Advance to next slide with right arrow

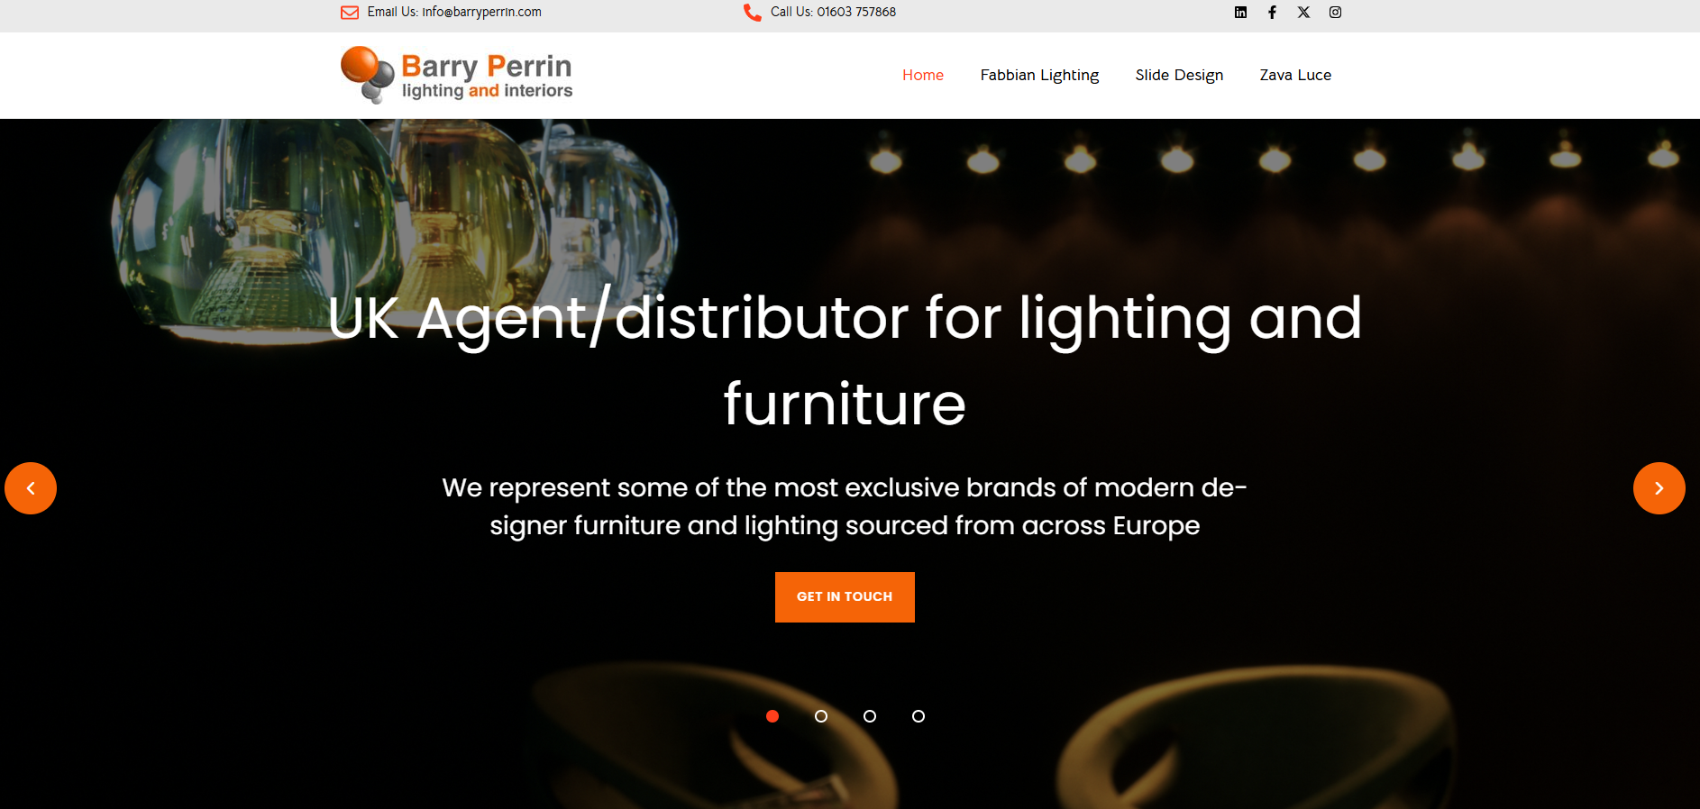[x=1659, y=488]
